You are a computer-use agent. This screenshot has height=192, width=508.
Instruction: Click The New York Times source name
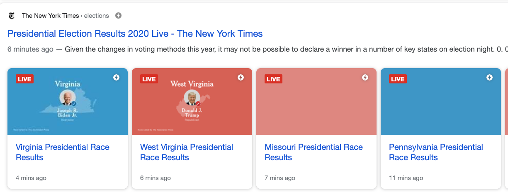point(50,16)
